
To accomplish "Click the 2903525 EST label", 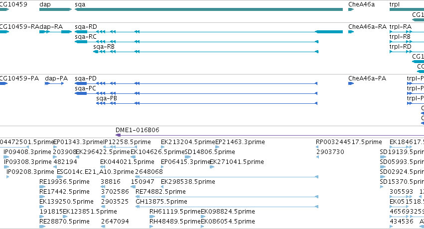I will (115, 202).
